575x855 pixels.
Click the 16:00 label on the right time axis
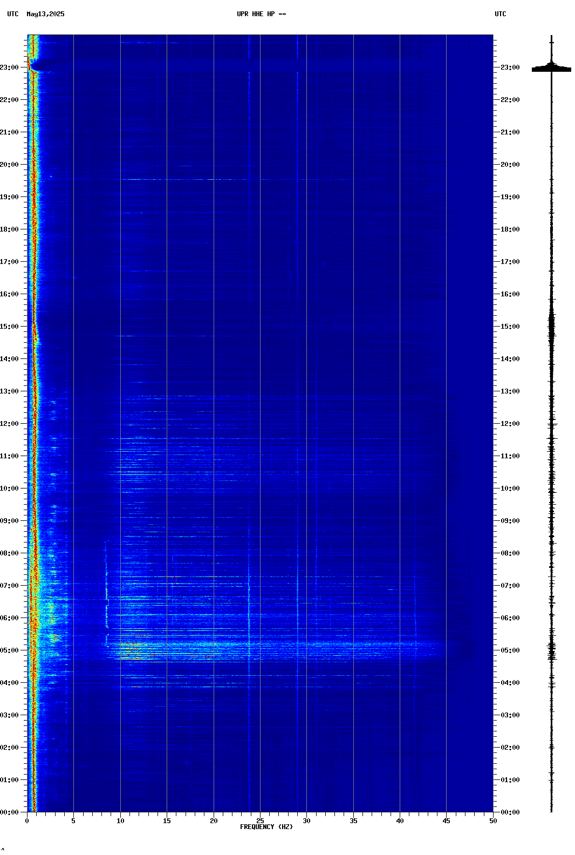click(x=510, y=294)
